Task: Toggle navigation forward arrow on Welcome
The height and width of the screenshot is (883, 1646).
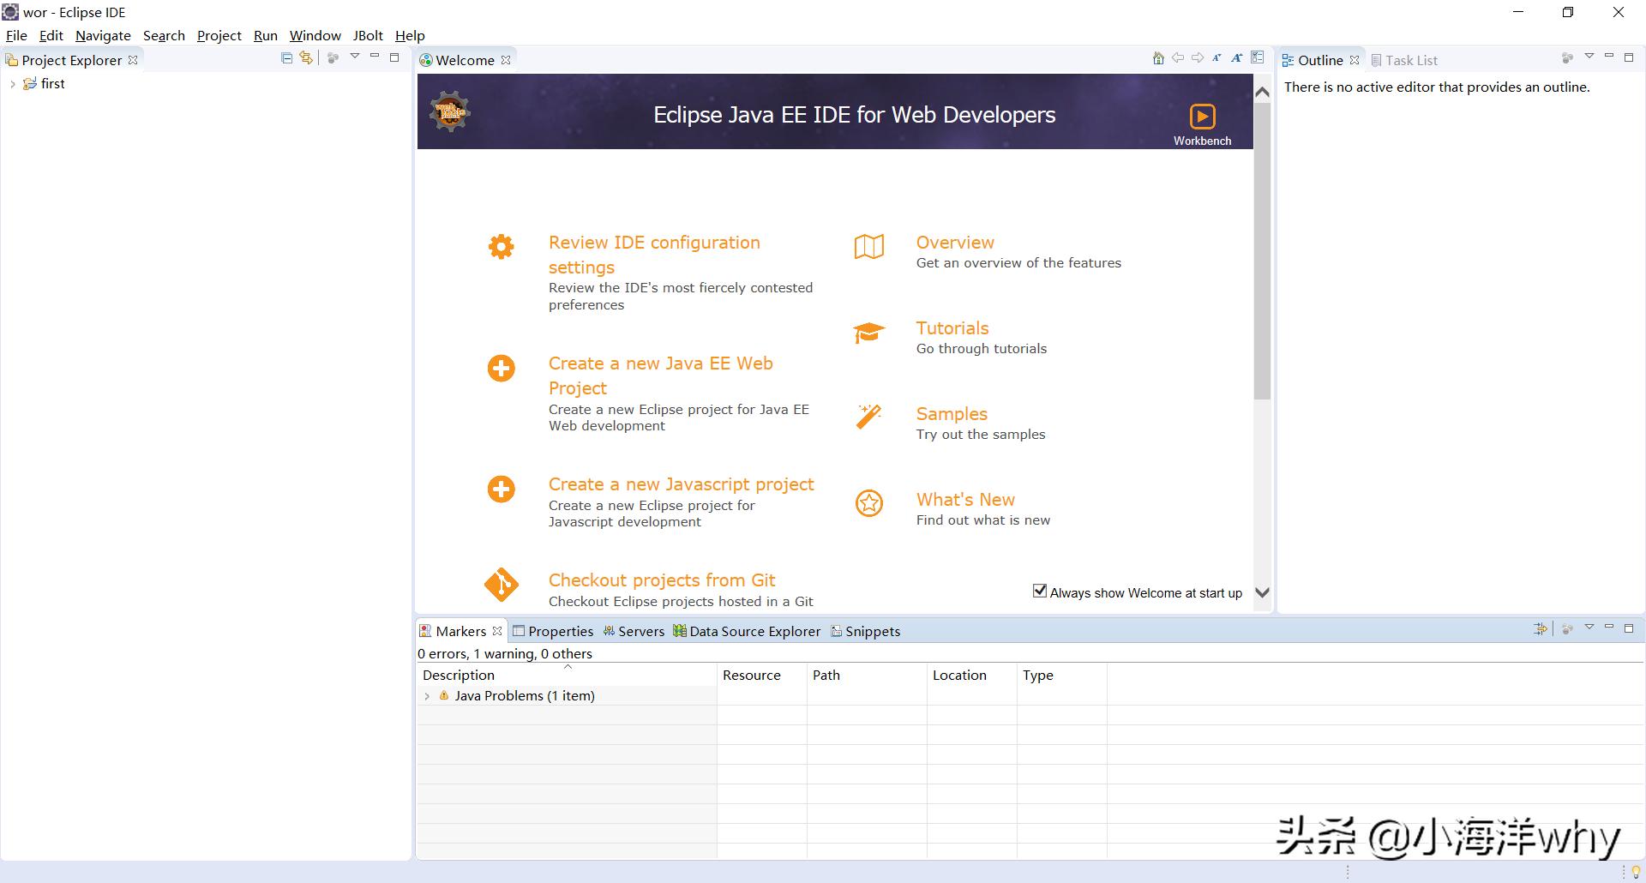Action: click(x=1198, y=57)
